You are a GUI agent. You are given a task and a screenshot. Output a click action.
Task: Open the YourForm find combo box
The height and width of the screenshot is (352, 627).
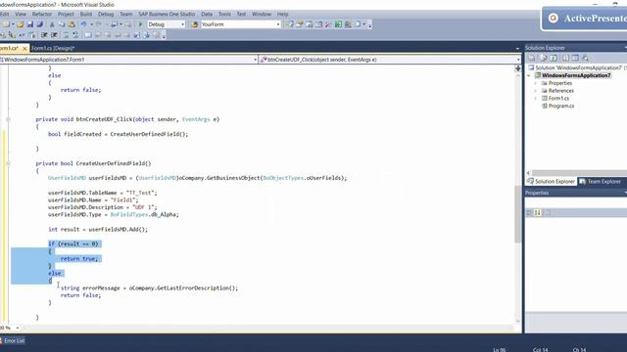coord(278,24)
